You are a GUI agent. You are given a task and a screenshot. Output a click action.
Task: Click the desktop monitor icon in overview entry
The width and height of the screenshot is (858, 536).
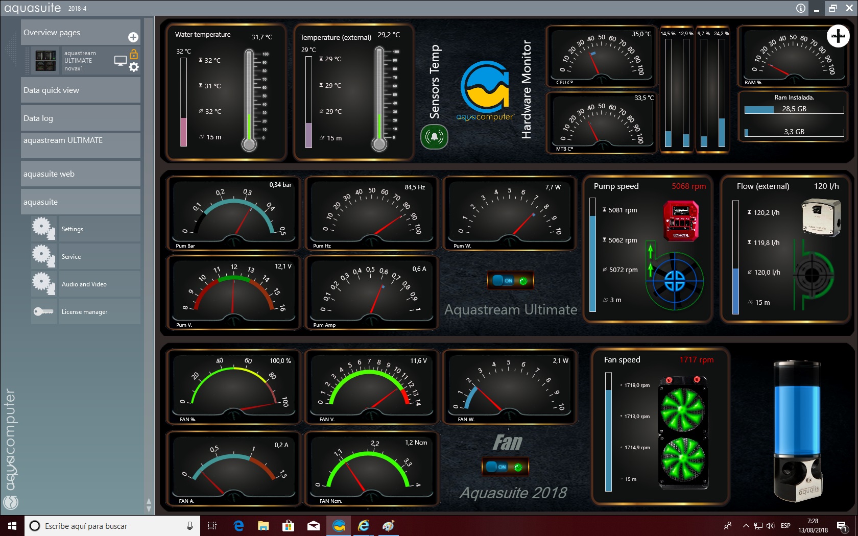tap(120, 61)
